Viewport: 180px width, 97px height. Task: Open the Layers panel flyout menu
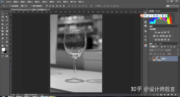click(x=178, y=44)
